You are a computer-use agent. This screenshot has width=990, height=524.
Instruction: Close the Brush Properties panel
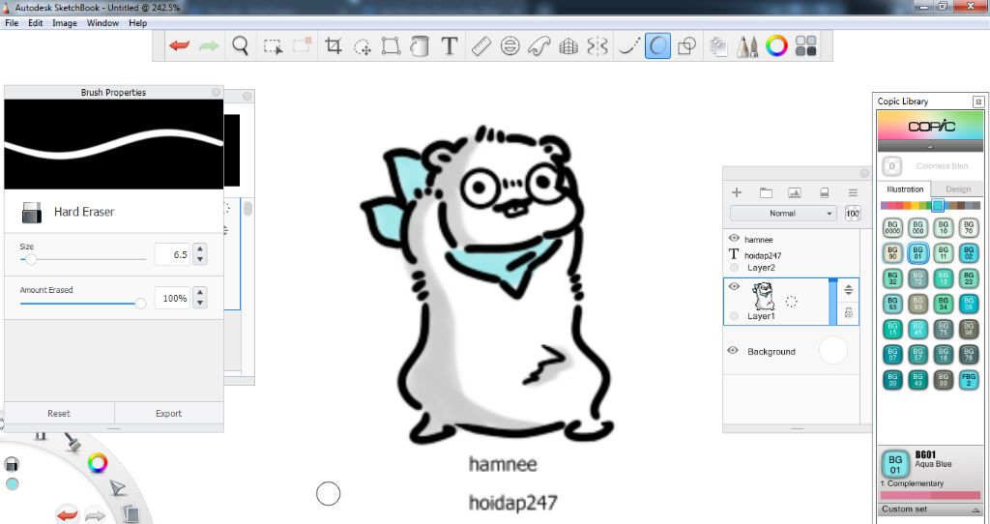[216, 92]
